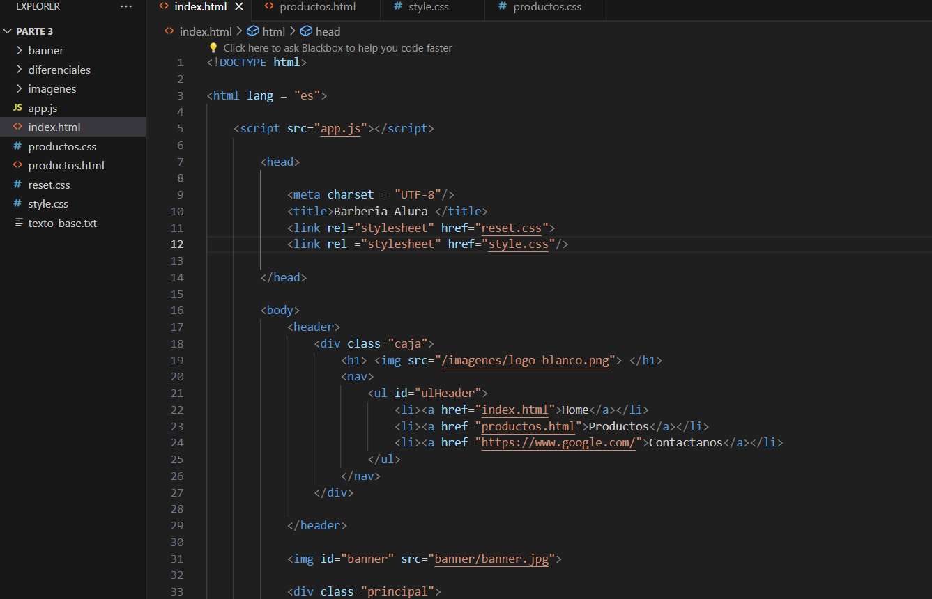Collapse the PARTE 3 folder section

72,31
